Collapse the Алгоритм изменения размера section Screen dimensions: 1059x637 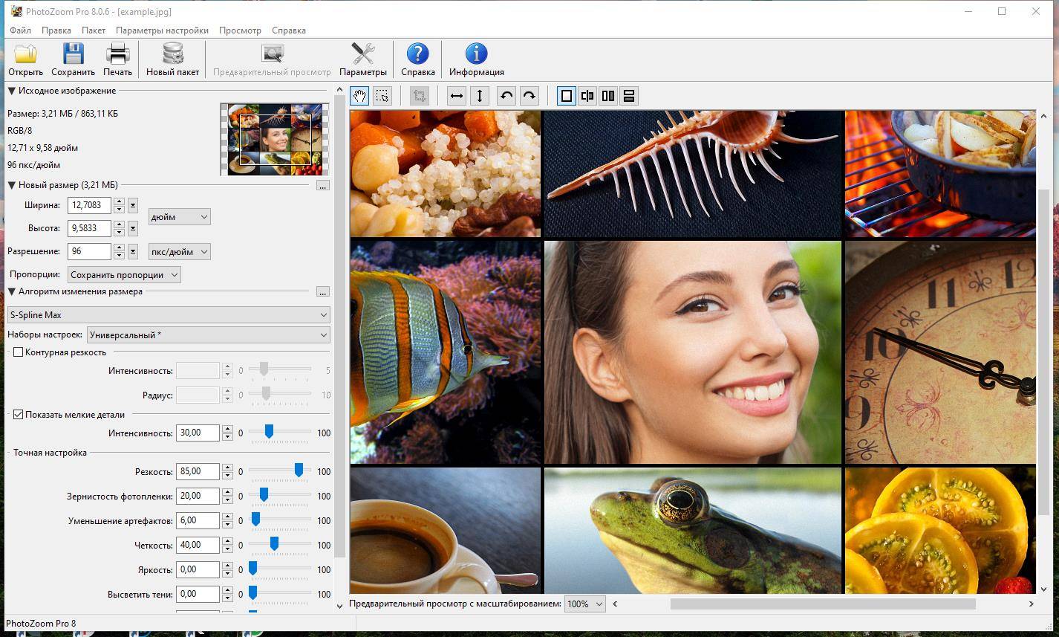point(11,291)
